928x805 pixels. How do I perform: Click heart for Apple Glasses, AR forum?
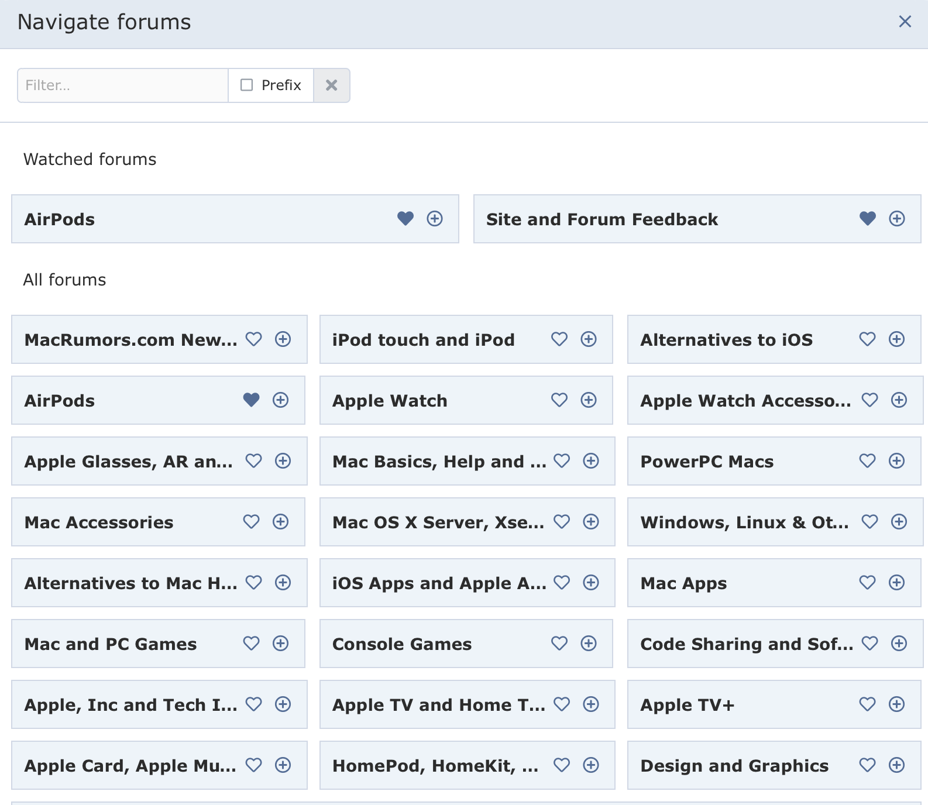pos(254,461)
